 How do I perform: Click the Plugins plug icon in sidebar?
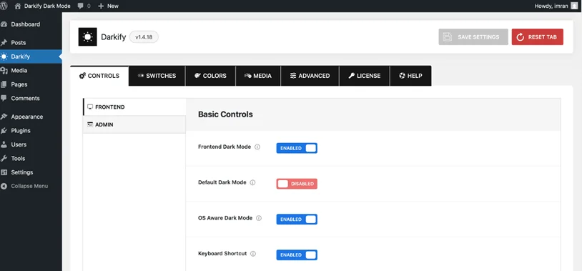(4, 131)
